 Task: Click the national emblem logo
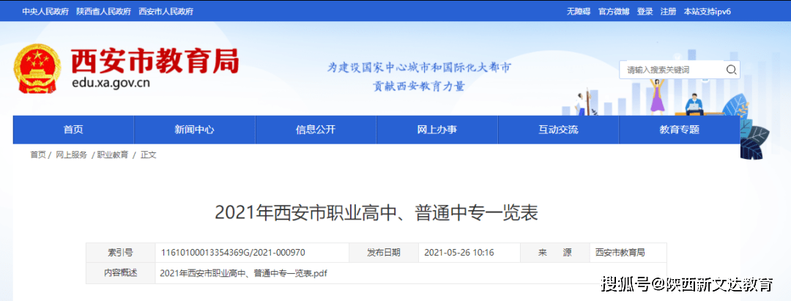pos(37,69)
